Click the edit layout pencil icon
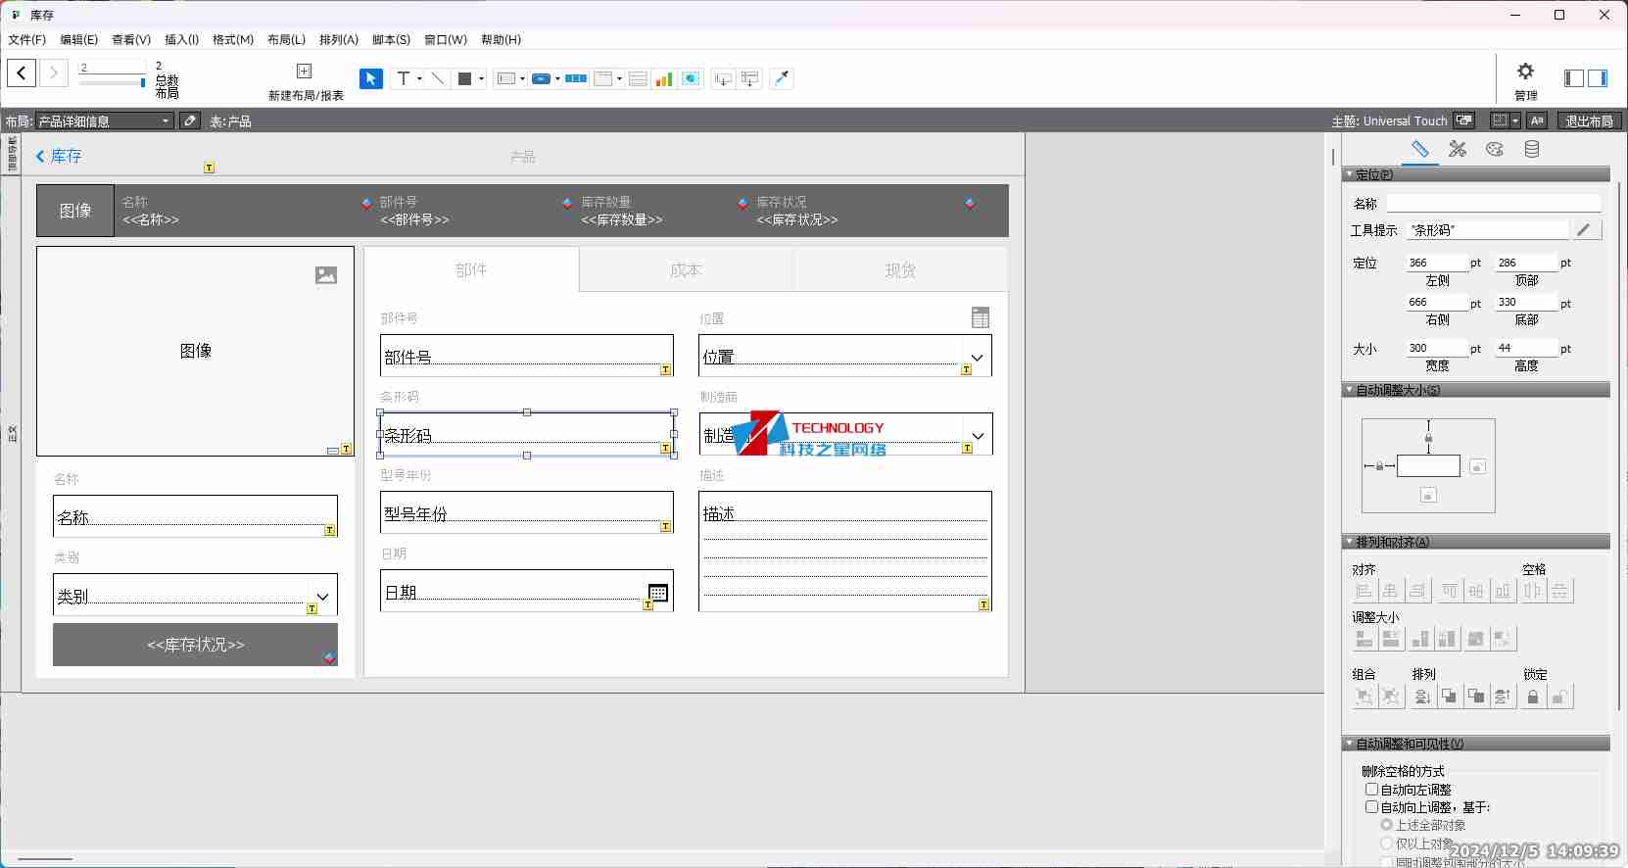 190,121
